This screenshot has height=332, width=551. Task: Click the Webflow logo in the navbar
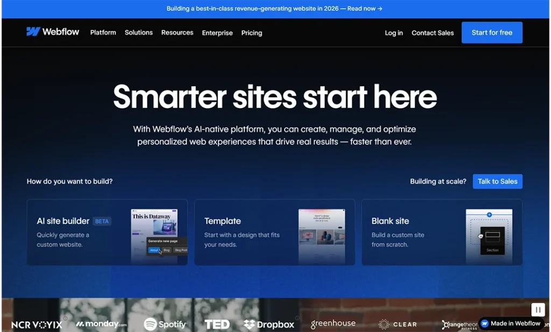tap(52, 32)
